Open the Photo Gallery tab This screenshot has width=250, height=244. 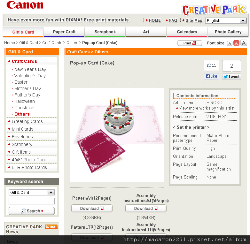[228, 32]
